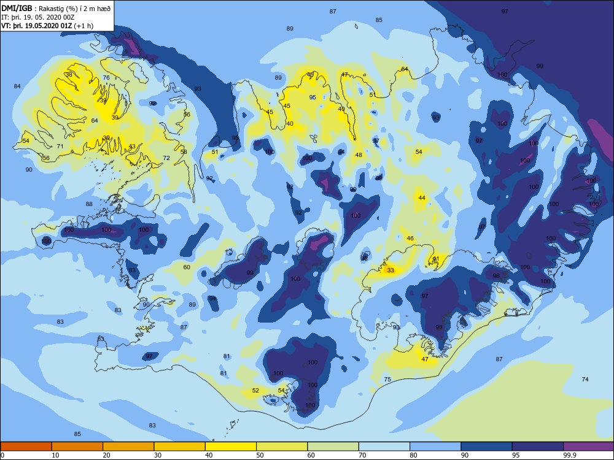Click the 50–60 pale yellow legend swatch
The height and width of the screenshot is (460, 614).
(x=282, y=447)
